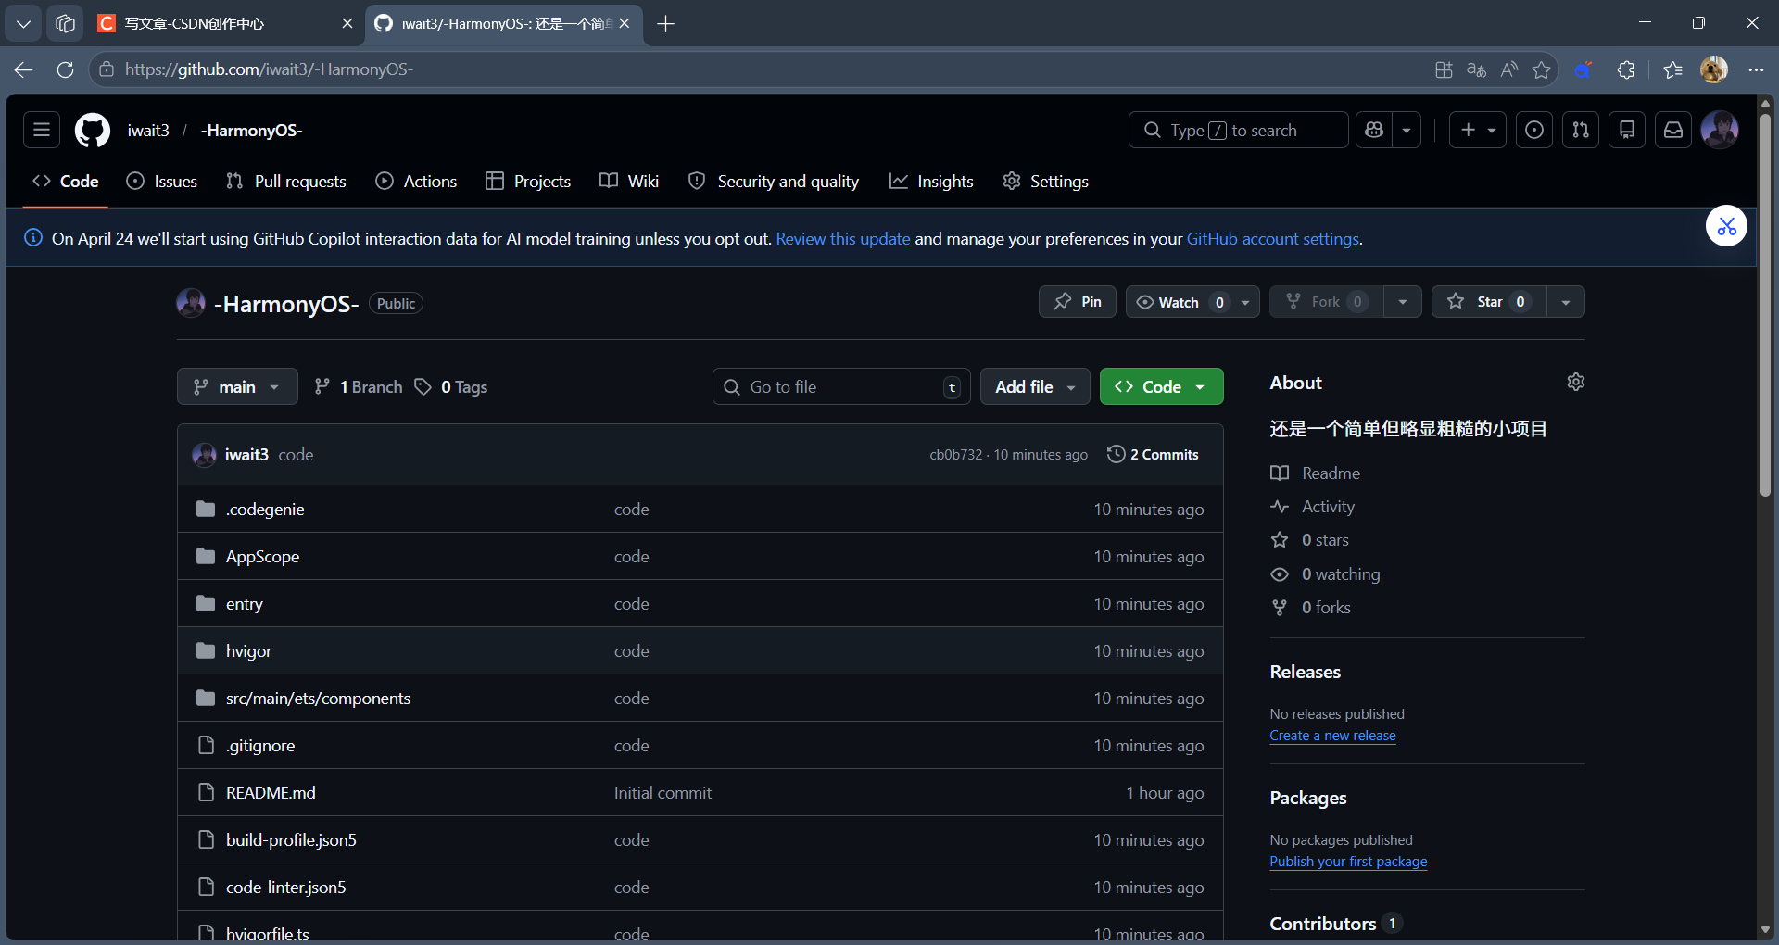Image resolution: width=1779 pixels, height=945 pixels.
Task: Open the entry folder
Action: [245, 604]
